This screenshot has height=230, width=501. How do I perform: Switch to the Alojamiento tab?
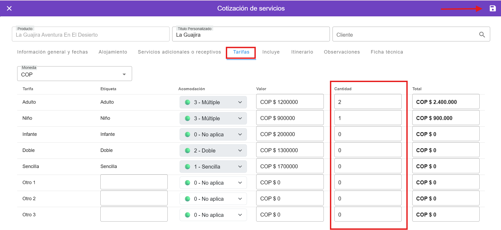(113, 52)
